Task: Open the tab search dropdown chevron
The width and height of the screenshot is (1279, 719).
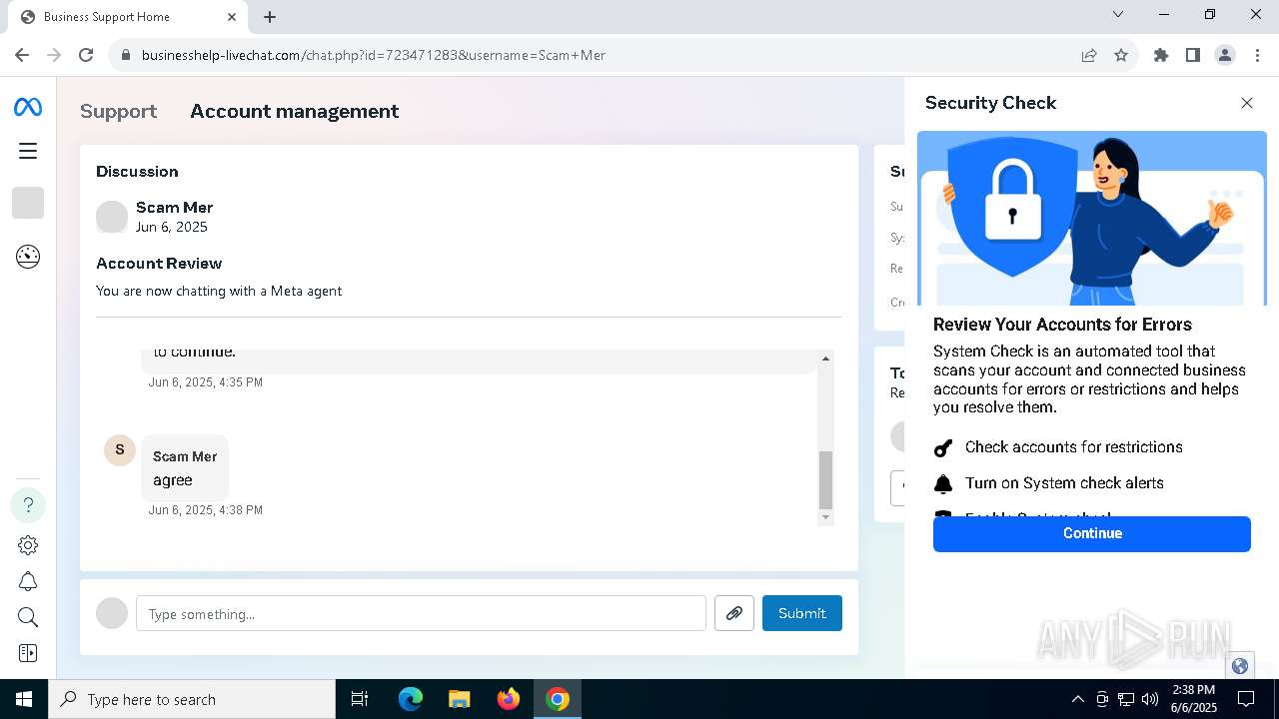Action: pyautogui.click(x=1118, y=15)
